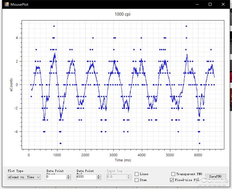Click the xCounts axis label
232x189 pixels.
11,85
